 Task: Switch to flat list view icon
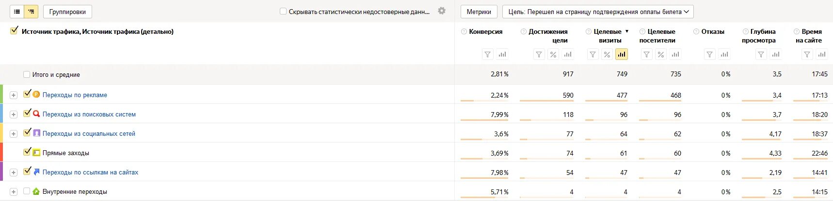tap(17, 12)
